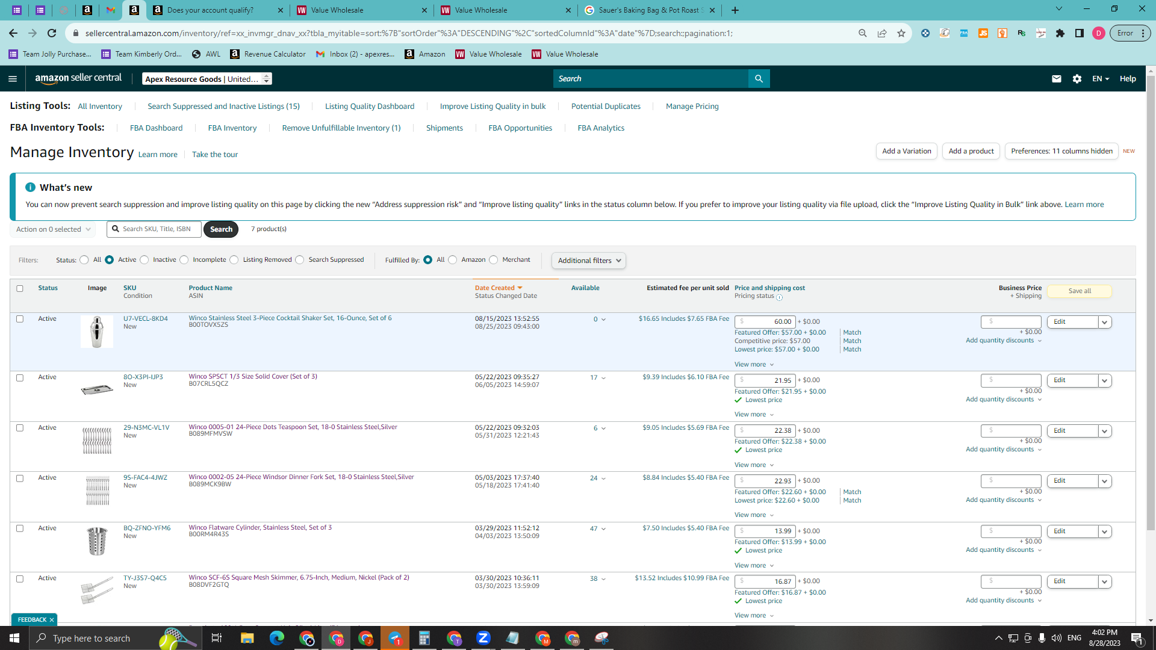Open the Winco Flatware Cylinder product link
1156x650 pixels.
pyautogui.click(x=260, y=528)
